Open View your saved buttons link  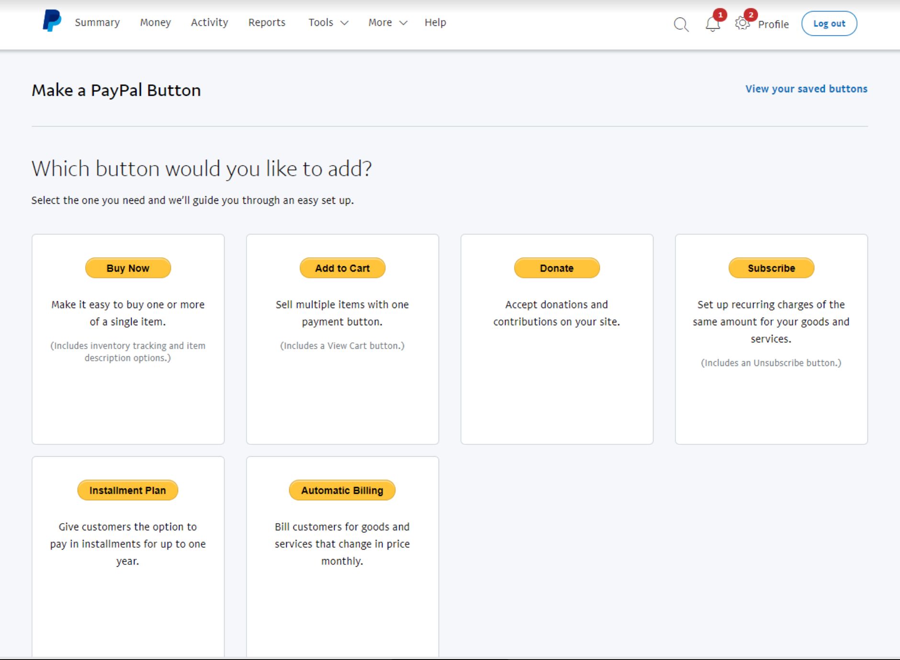tap(806, 89)
